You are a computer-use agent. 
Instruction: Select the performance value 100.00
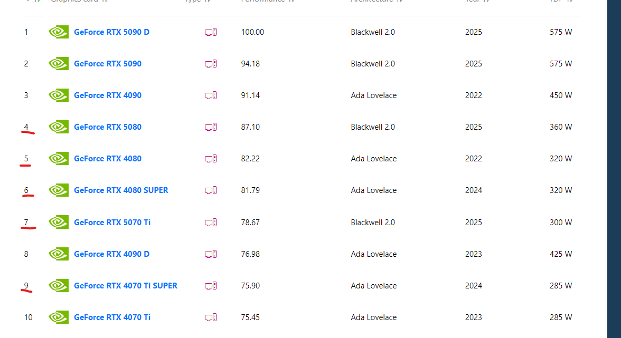pyautogui.click(x=252, y=32)
